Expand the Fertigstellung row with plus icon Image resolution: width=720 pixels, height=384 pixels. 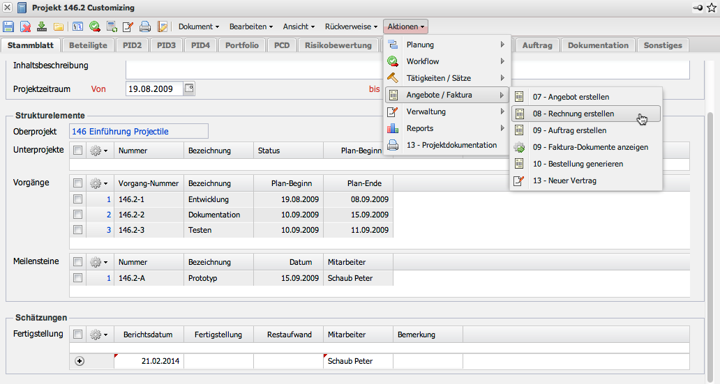80,362
